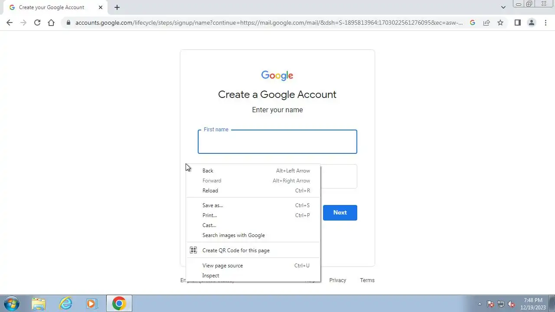Open the Windows Start button

(x=11, y=303)
